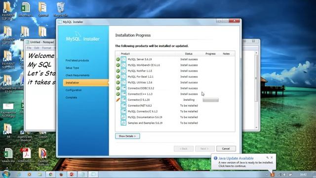
Task: Click the Notepad scrollbar down arrow
Action: point(256,128)
